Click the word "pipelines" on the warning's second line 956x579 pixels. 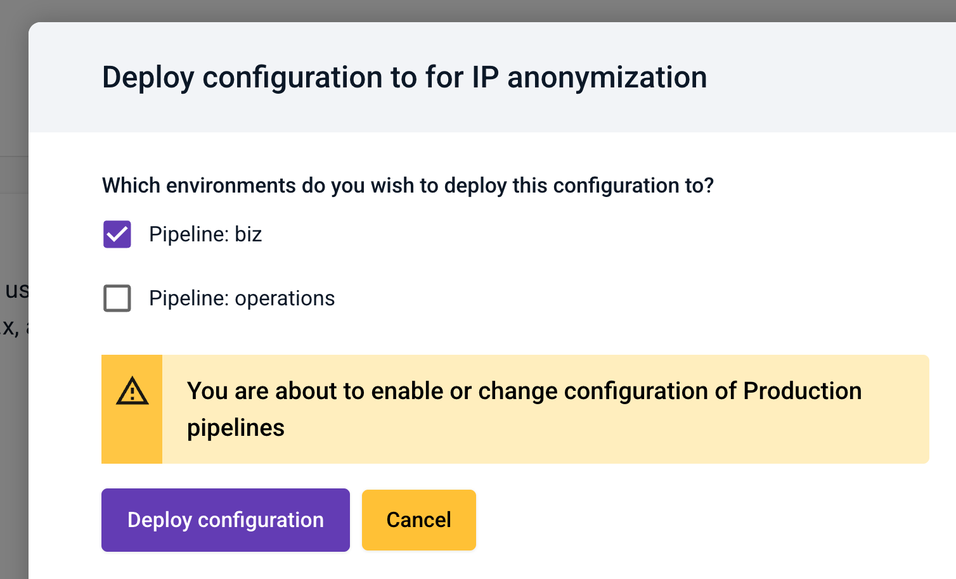[235, 428]
